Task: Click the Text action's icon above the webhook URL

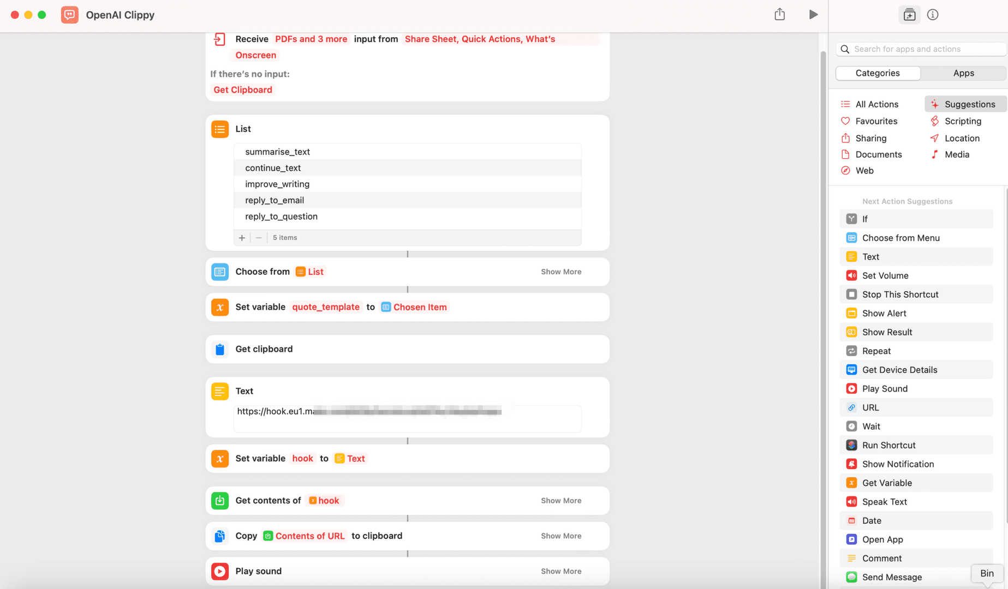Action: pos(220,391)
